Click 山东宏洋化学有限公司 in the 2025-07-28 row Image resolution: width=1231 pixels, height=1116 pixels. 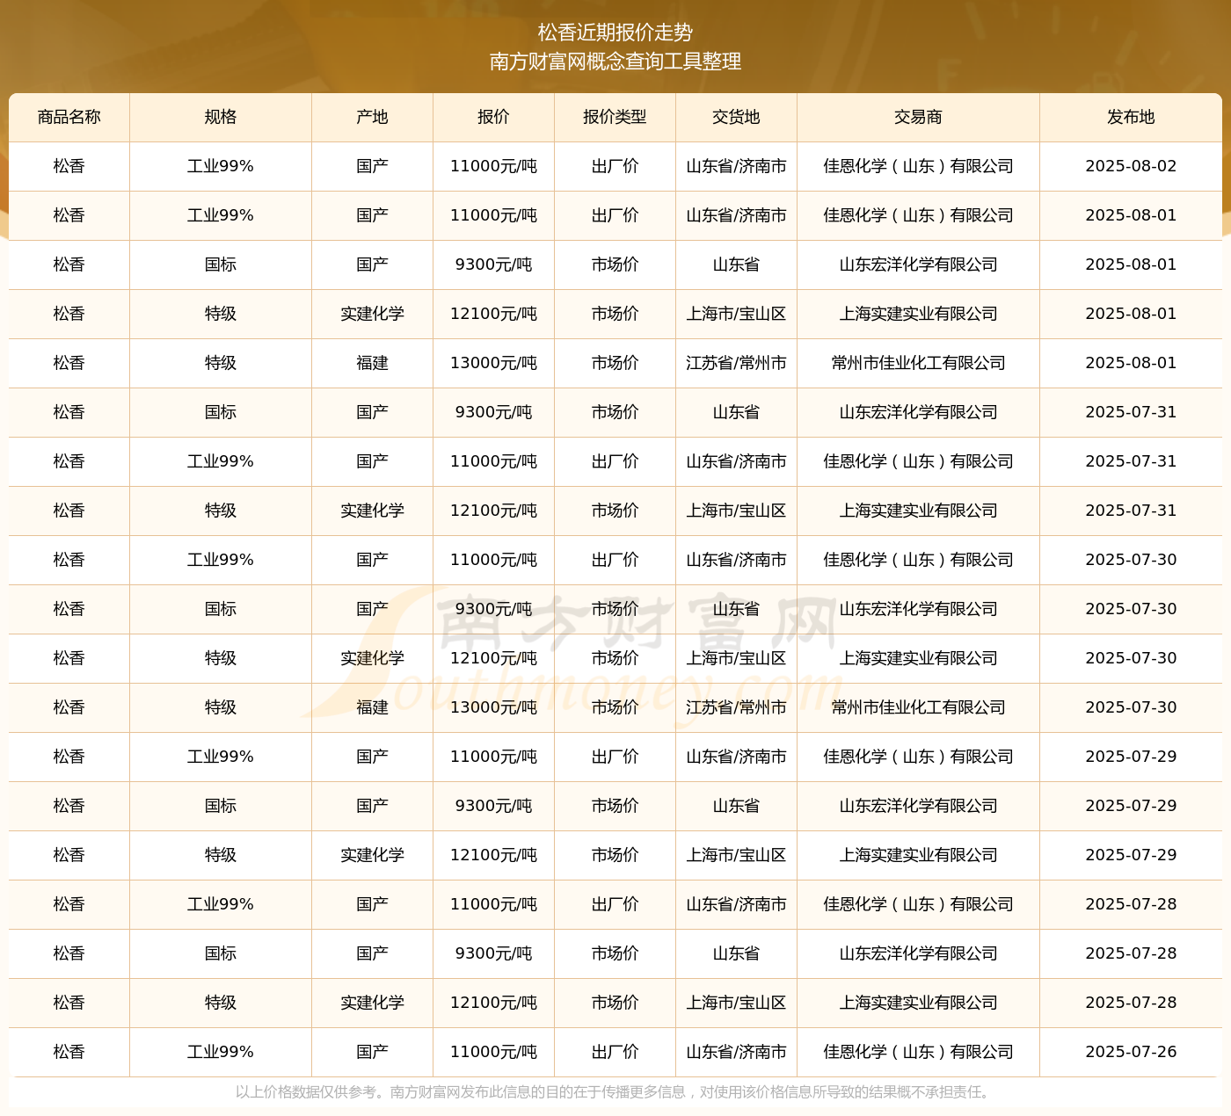918,953
